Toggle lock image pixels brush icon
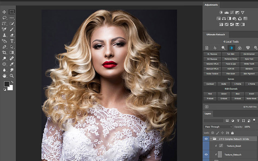The image size is (258, 161). click(x=217, y=133)
